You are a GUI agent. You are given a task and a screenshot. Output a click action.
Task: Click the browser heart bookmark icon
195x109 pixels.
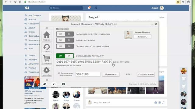coord(183,2)
